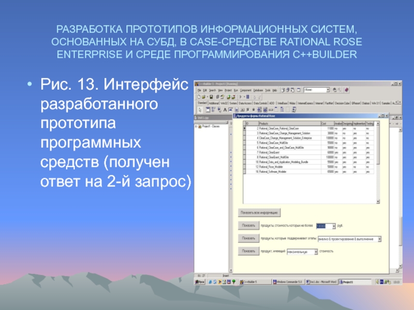
Task: Select the 'Rational_Software_Modeler' row
Action: pyautogui.click(x=308, y=172)
